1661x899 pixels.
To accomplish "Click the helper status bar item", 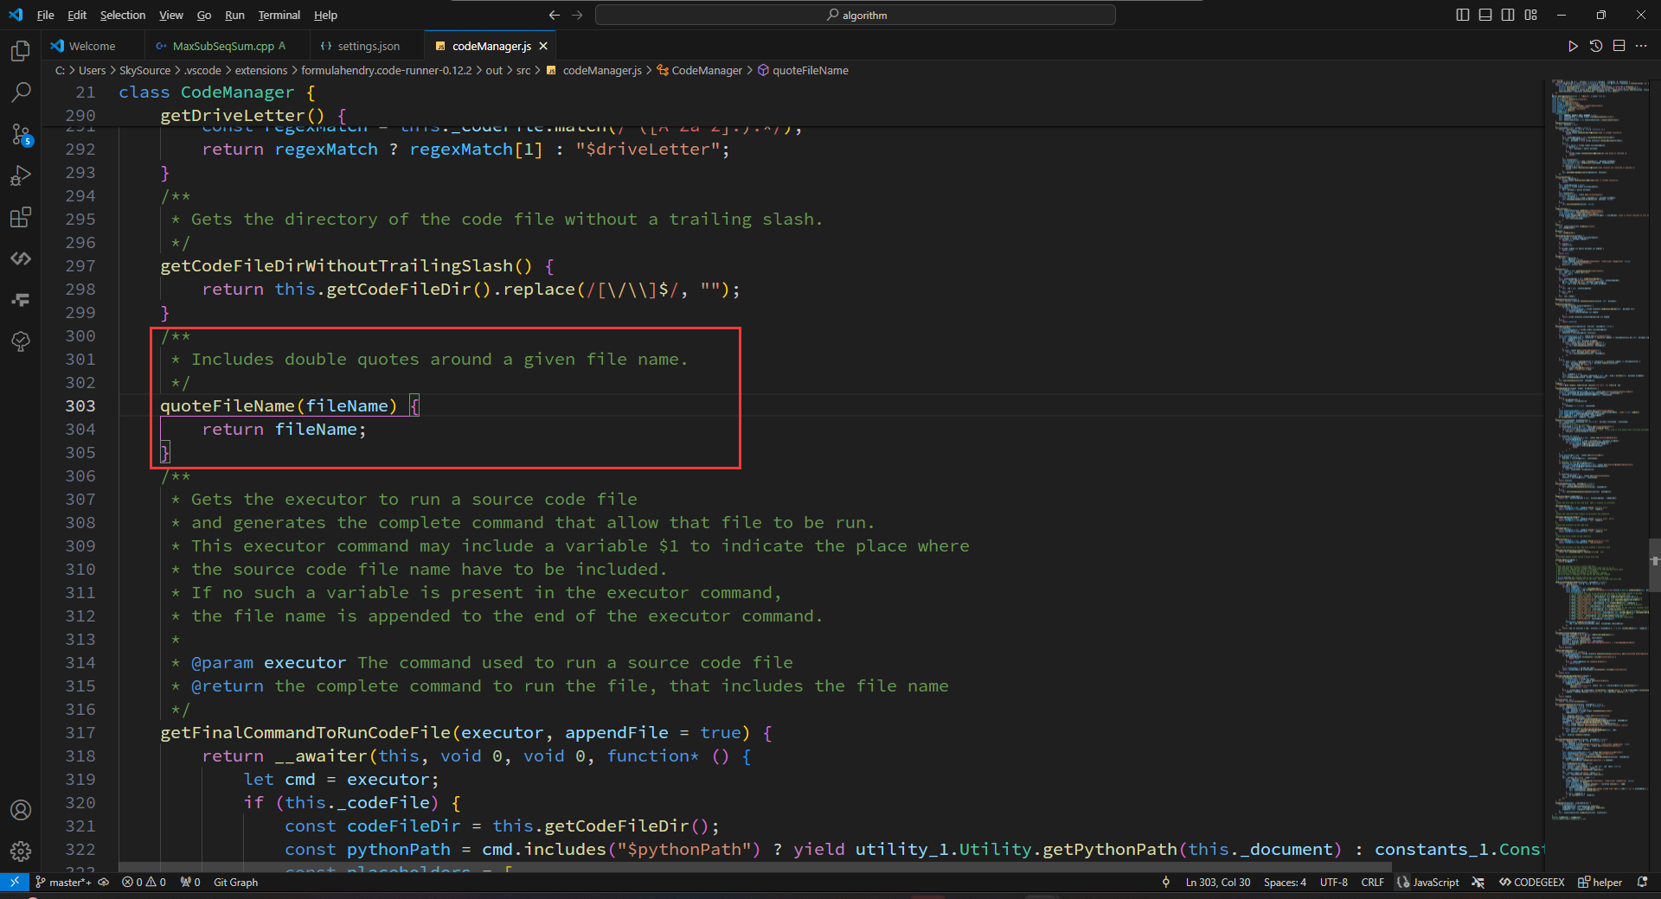I will 1600,882.
